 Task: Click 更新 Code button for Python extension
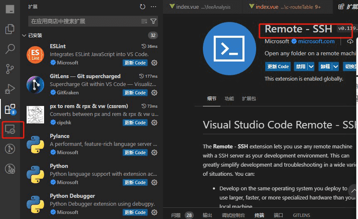point(135,182)
